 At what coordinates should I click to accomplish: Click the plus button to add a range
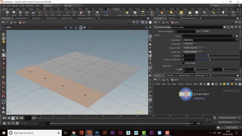[197, 31]
